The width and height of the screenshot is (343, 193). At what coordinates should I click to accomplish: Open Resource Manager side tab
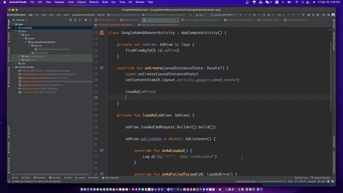pyautogui.click(x=9, y=77)
